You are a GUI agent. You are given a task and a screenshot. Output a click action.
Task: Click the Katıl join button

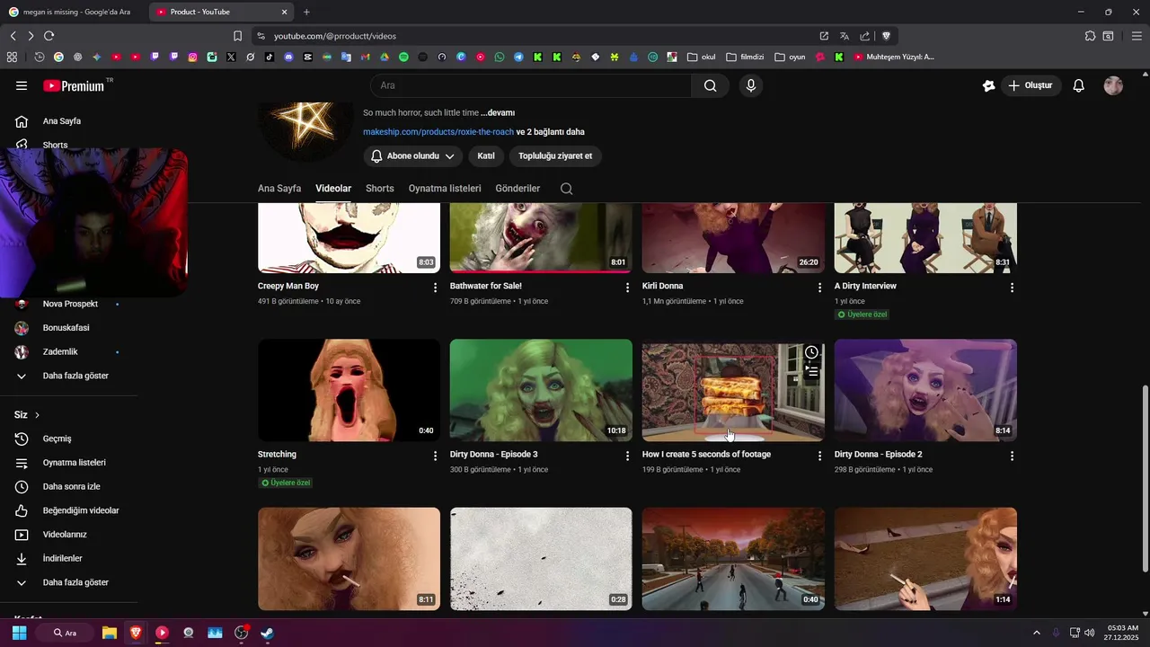(486, 156)
